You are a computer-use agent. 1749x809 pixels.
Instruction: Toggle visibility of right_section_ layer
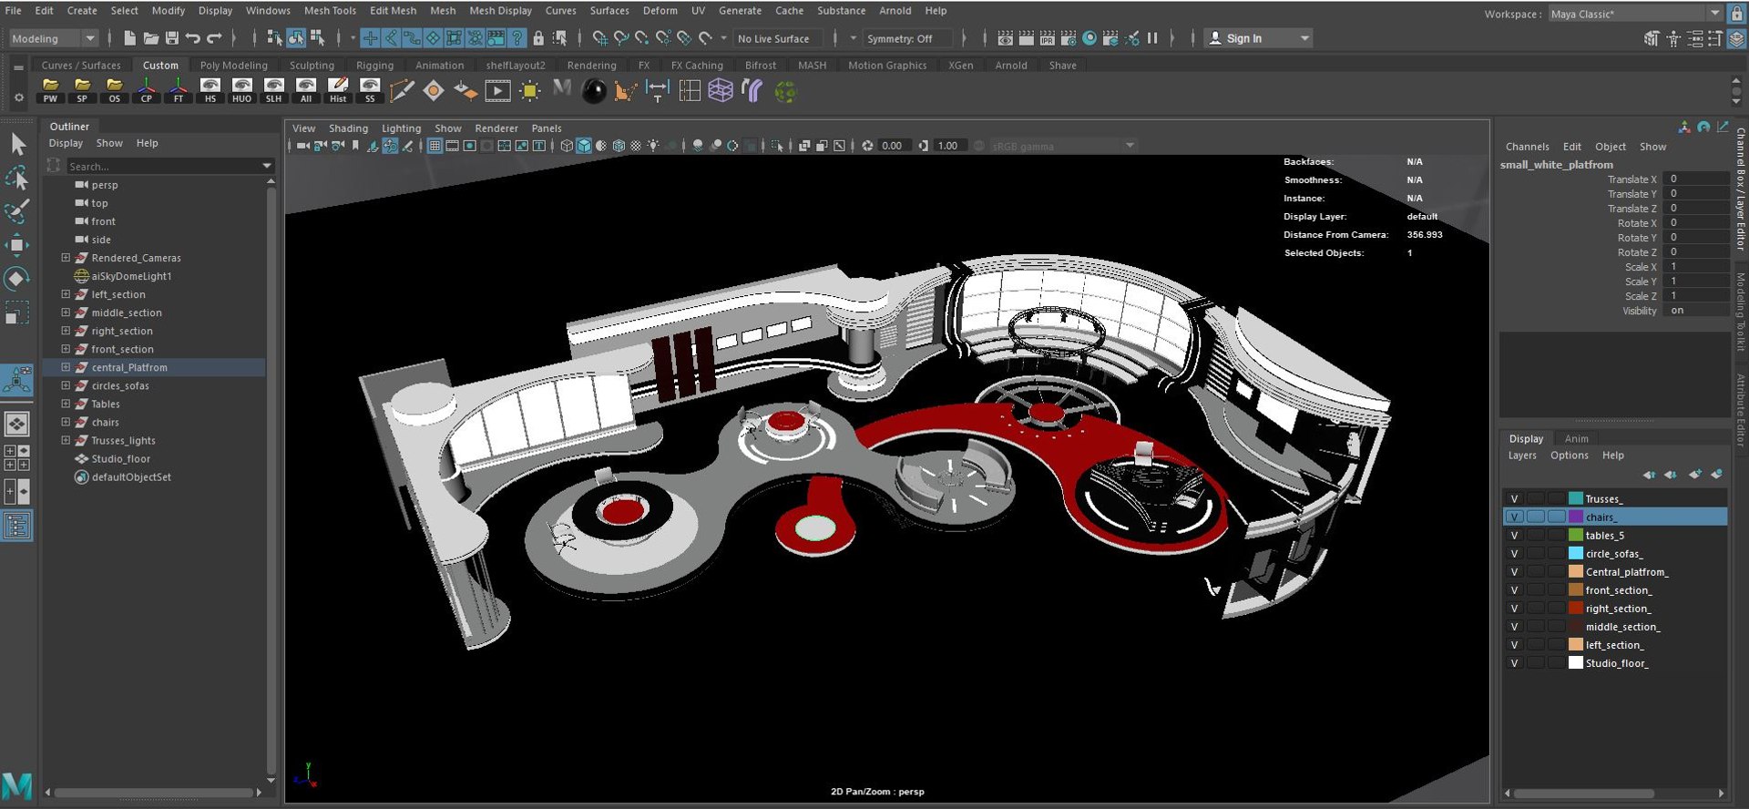click(1514, 609)
